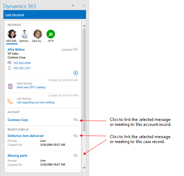Click the vertical scrollbar thumb
This screenshot has width=184, height=176.
click(84, 80)
